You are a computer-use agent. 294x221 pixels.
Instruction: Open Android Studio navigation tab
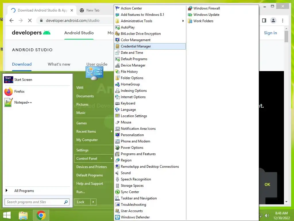(79, 33)
